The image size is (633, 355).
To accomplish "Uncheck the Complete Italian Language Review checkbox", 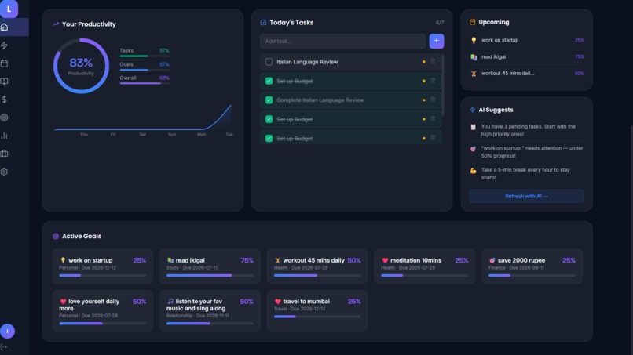I will pos(269,100).
